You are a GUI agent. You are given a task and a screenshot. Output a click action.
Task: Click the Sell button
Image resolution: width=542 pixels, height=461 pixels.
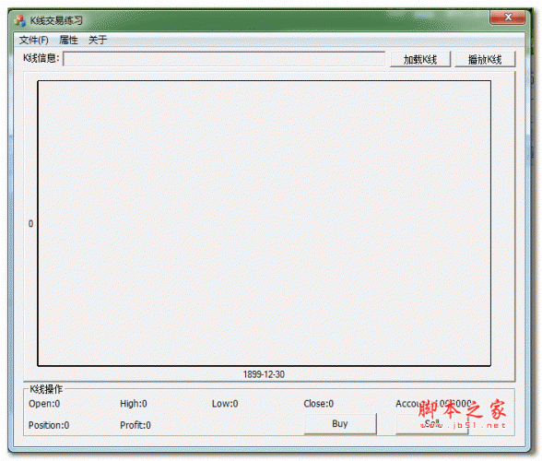point(431,423)
